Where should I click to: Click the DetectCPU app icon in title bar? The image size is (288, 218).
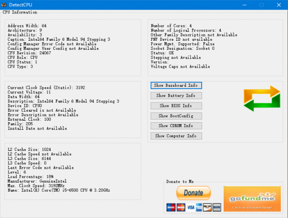click(x=4, y=5)
